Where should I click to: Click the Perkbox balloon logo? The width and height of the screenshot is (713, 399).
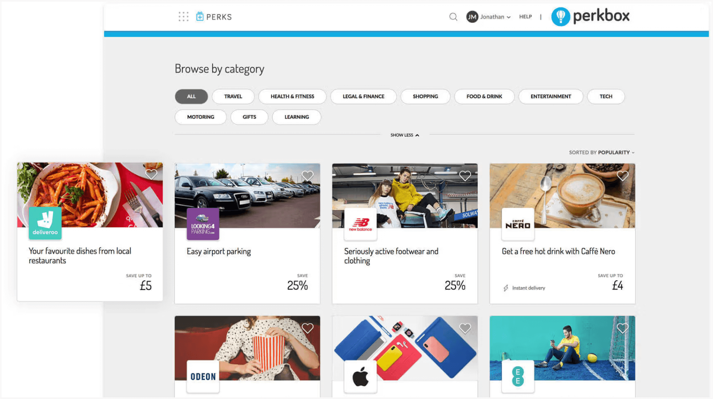coord(560,17)
